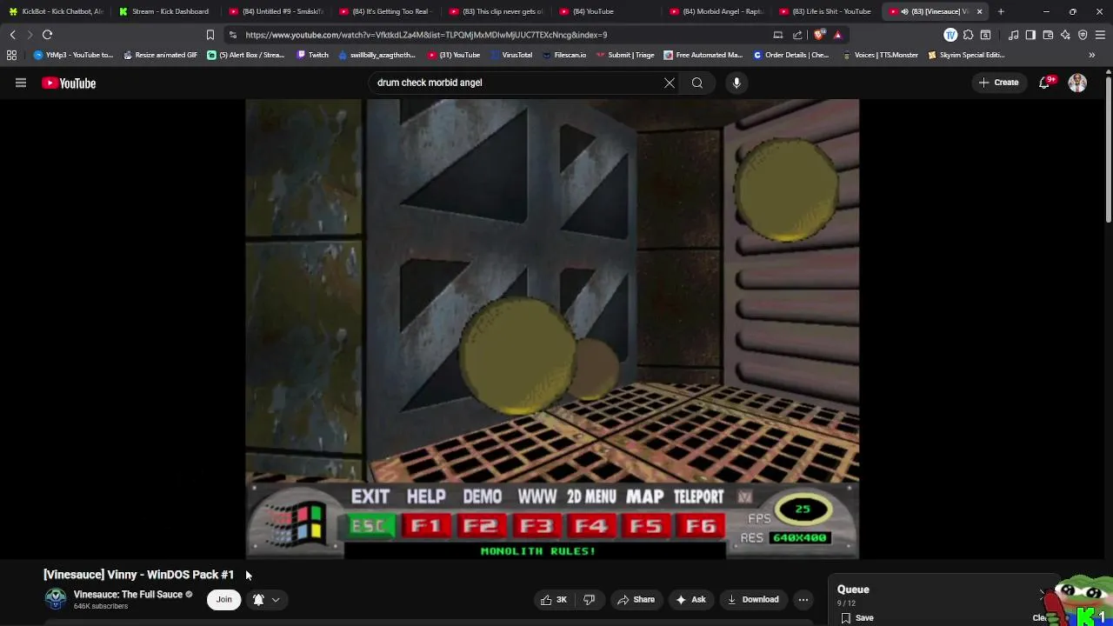Open the swillbilly_azagthoth bookmark
1113x626 pixels.
(377, 55)
